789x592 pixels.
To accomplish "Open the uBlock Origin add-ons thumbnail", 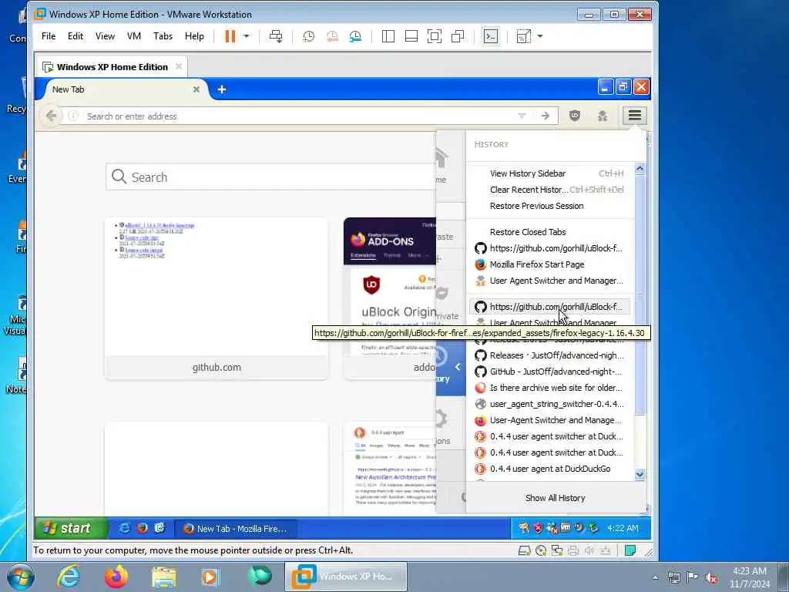I will tap(389, 298).
